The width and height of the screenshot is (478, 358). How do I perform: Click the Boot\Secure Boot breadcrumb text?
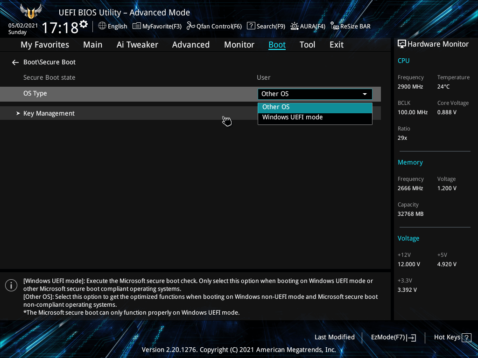click(49, 62)
